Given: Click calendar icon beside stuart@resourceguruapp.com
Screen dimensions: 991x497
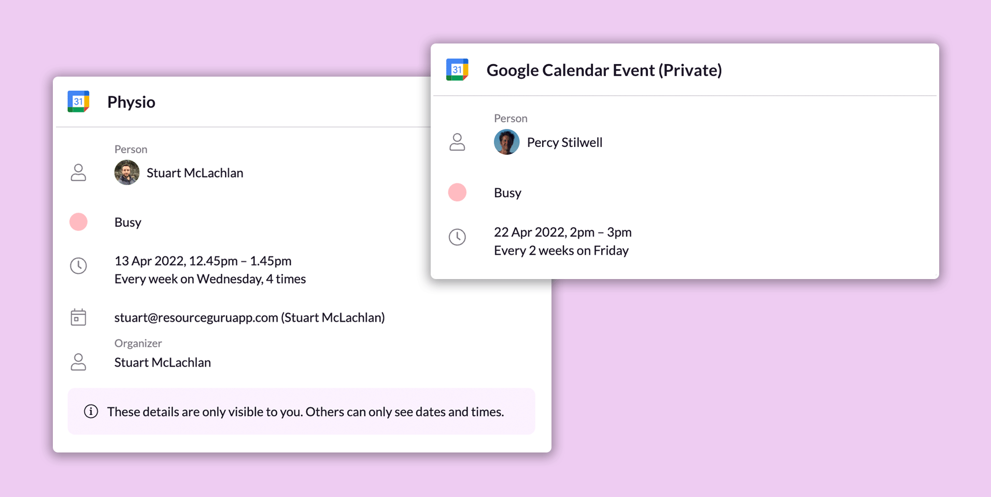Looking at the screenshot, I should pyautogui.click(x=78, y=317).
